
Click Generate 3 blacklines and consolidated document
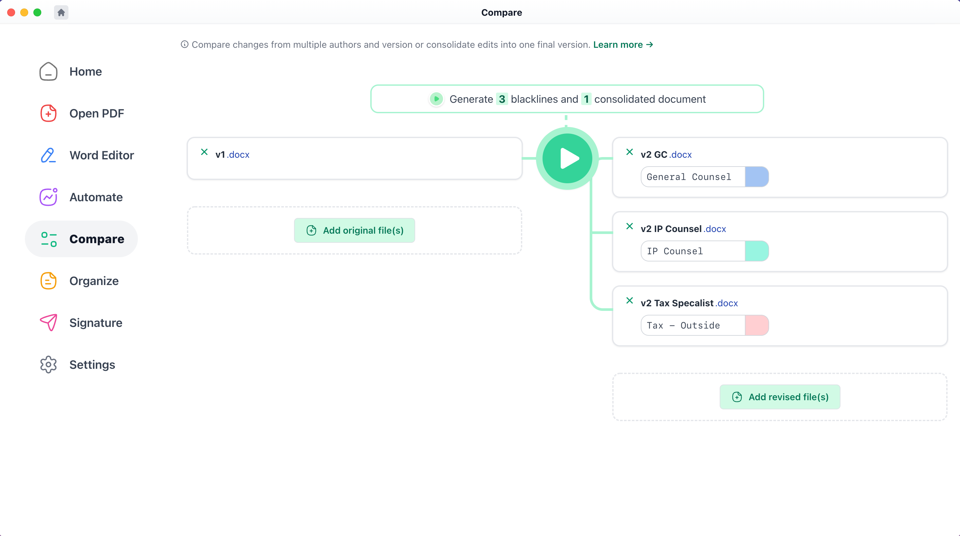point(567,99)
